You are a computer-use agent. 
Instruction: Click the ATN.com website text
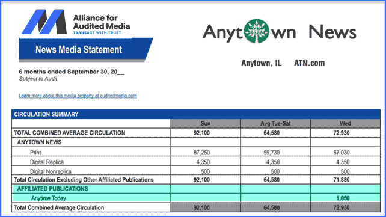pyautogui.click(x=310, y=63)
